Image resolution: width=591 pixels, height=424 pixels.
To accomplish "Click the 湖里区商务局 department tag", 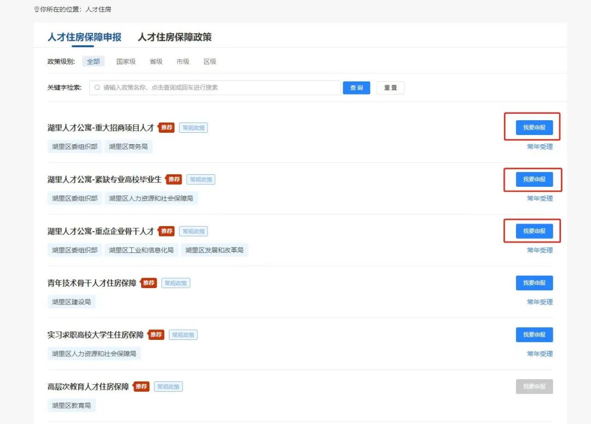I will pos(128,146).
